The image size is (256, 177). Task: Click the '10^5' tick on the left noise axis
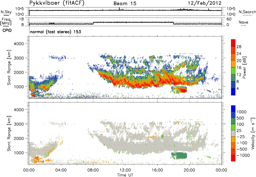[x=20, y=9]
